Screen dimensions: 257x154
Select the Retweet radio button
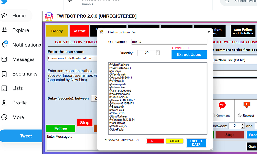pos(240,115)
